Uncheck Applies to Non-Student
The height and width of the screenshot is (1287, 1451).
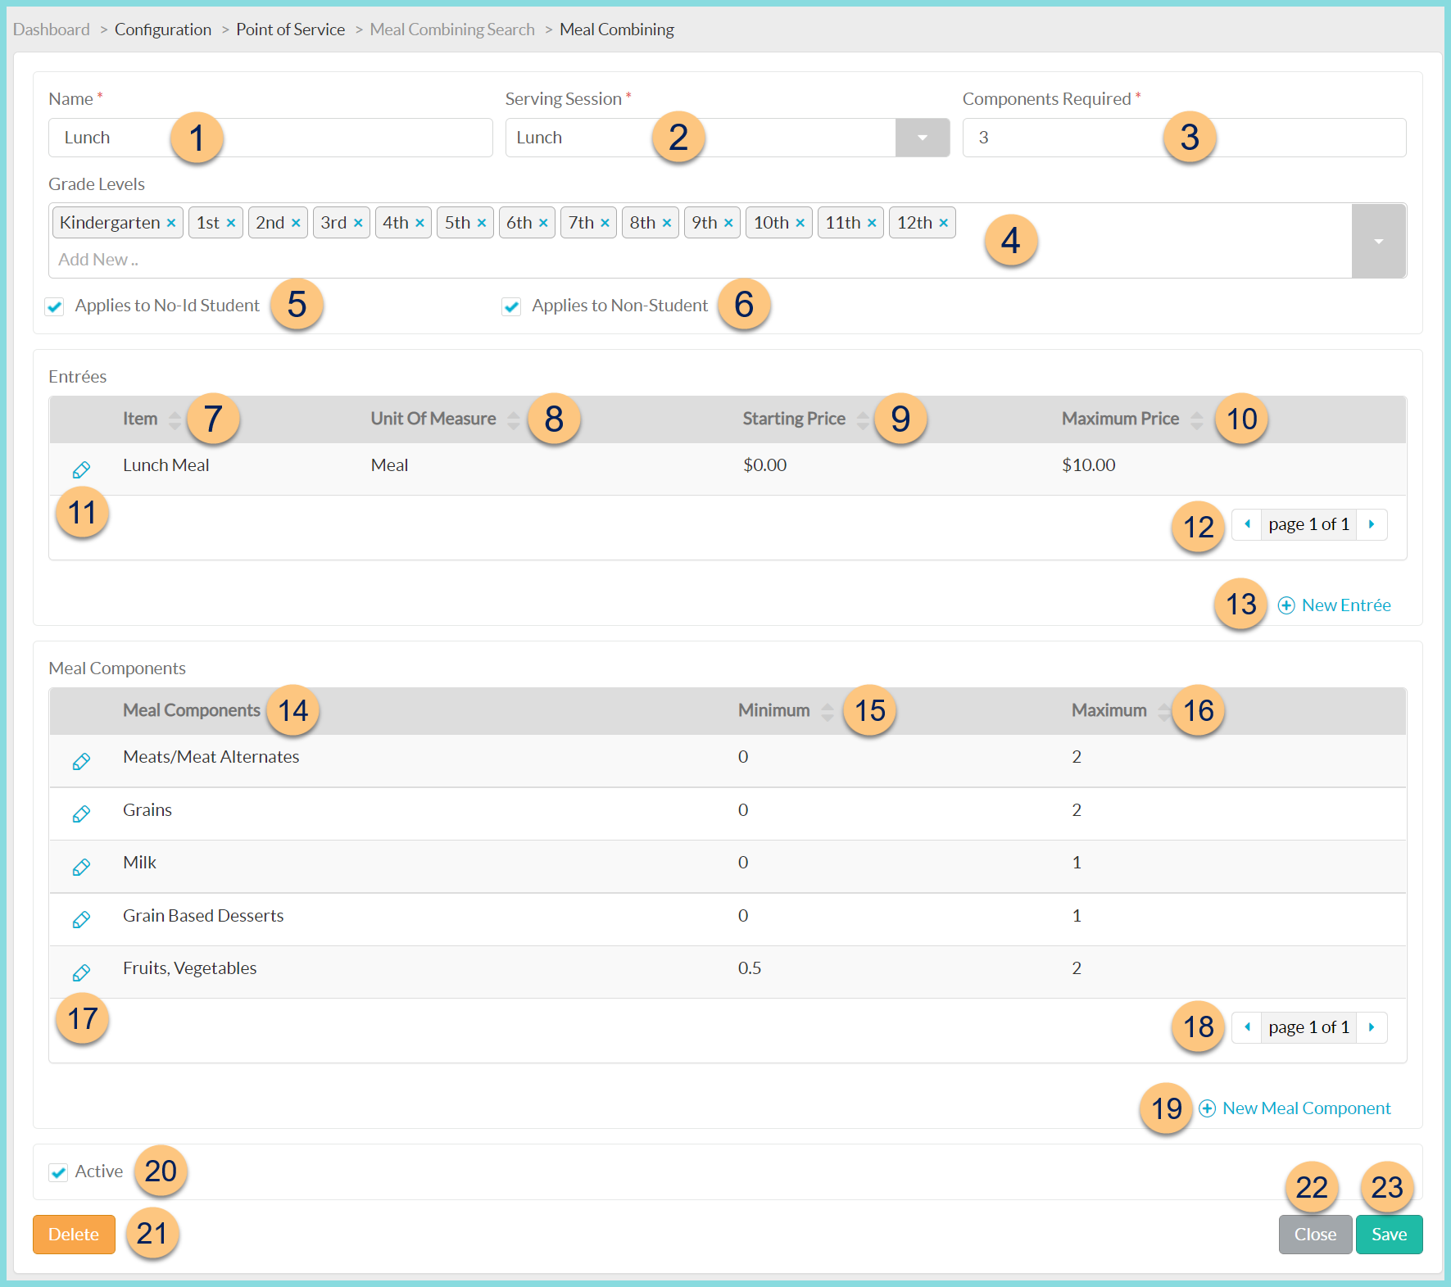510,307
